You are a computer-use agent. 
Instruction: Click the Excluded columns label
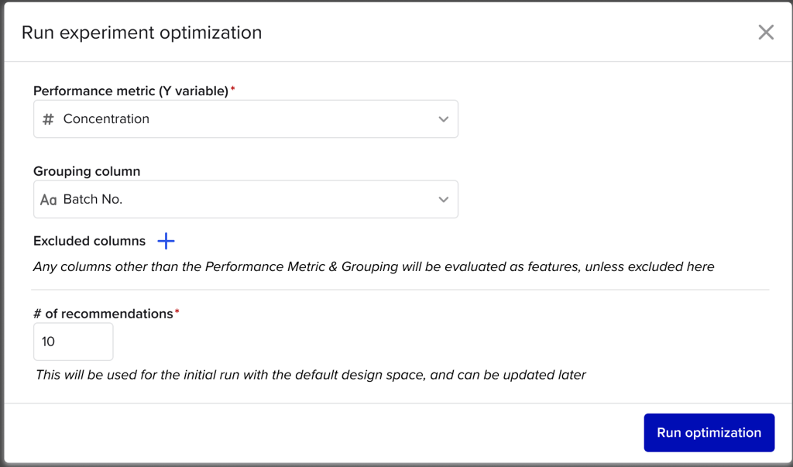point(88,241)
